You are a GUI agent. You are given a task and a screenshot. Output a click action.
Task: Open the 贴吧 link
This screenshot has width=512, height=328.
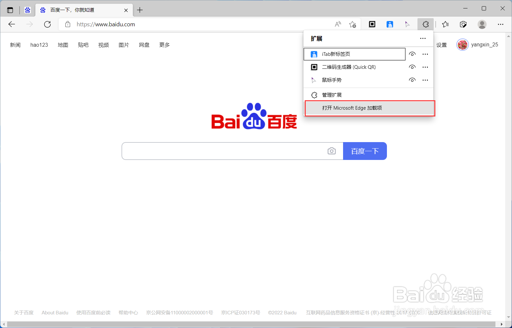83,45
